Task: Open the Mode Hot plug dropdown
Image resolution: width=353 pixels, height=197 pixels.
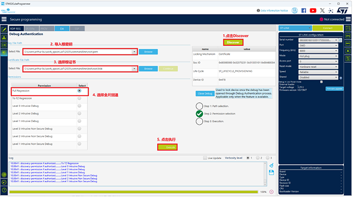Action: pos(318,56)
